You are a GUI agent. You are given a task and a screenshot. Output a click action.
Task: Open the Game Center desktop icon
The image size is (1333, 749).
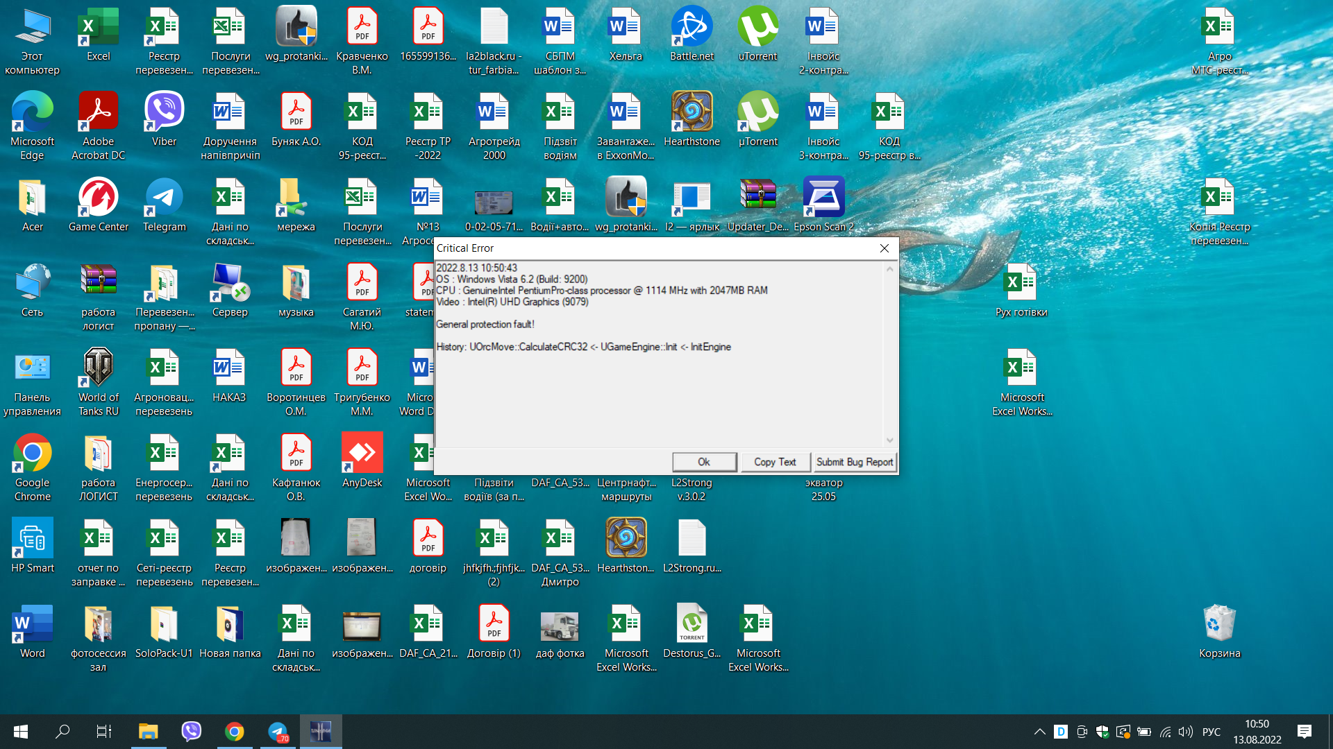pos(98,198)
